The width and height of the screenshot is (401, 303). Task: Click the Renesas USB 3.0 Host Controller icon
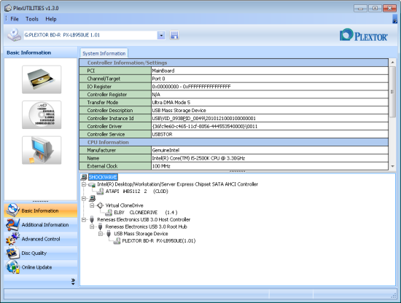click(x=92, y=219)
